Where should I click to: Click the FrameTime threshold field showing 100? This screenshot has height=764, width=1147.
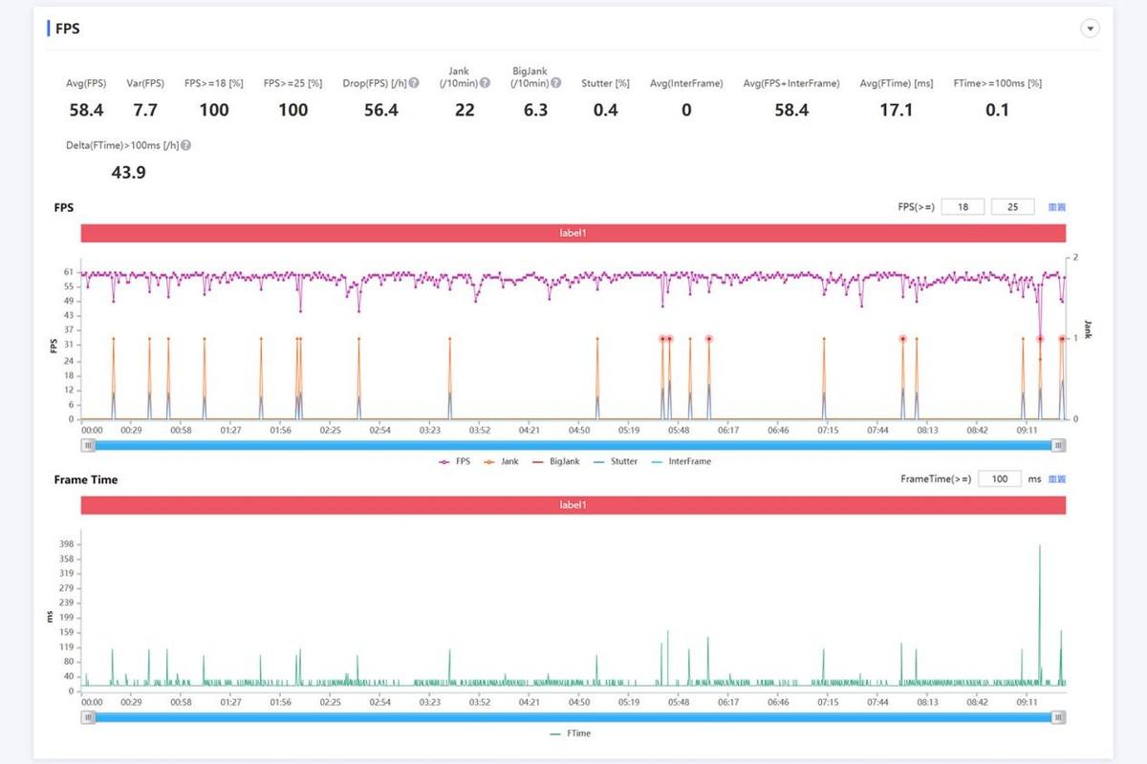999,479
